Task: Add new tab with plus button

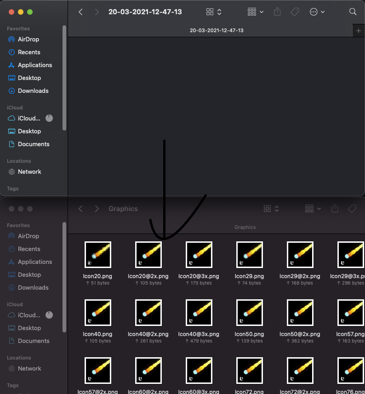Action: (359, 31)
